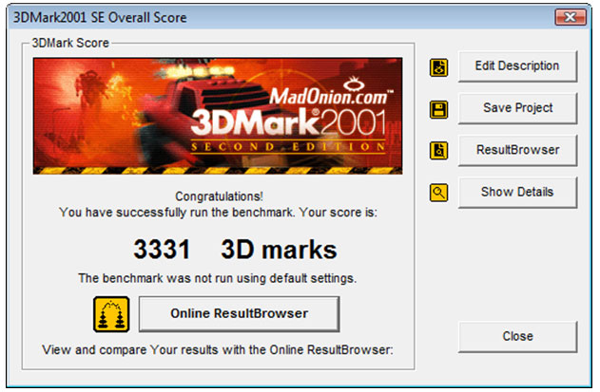The height and width of the screenshot is (392, 600).
Task: Click the Save Project floppy disk icon
Action: tap(438, 110)
